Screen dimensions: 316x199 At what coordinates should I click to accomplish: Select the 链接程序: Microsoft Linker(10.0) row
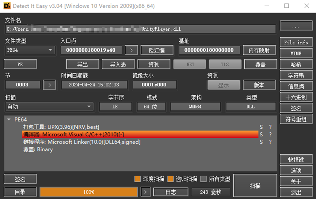point(82,142)
